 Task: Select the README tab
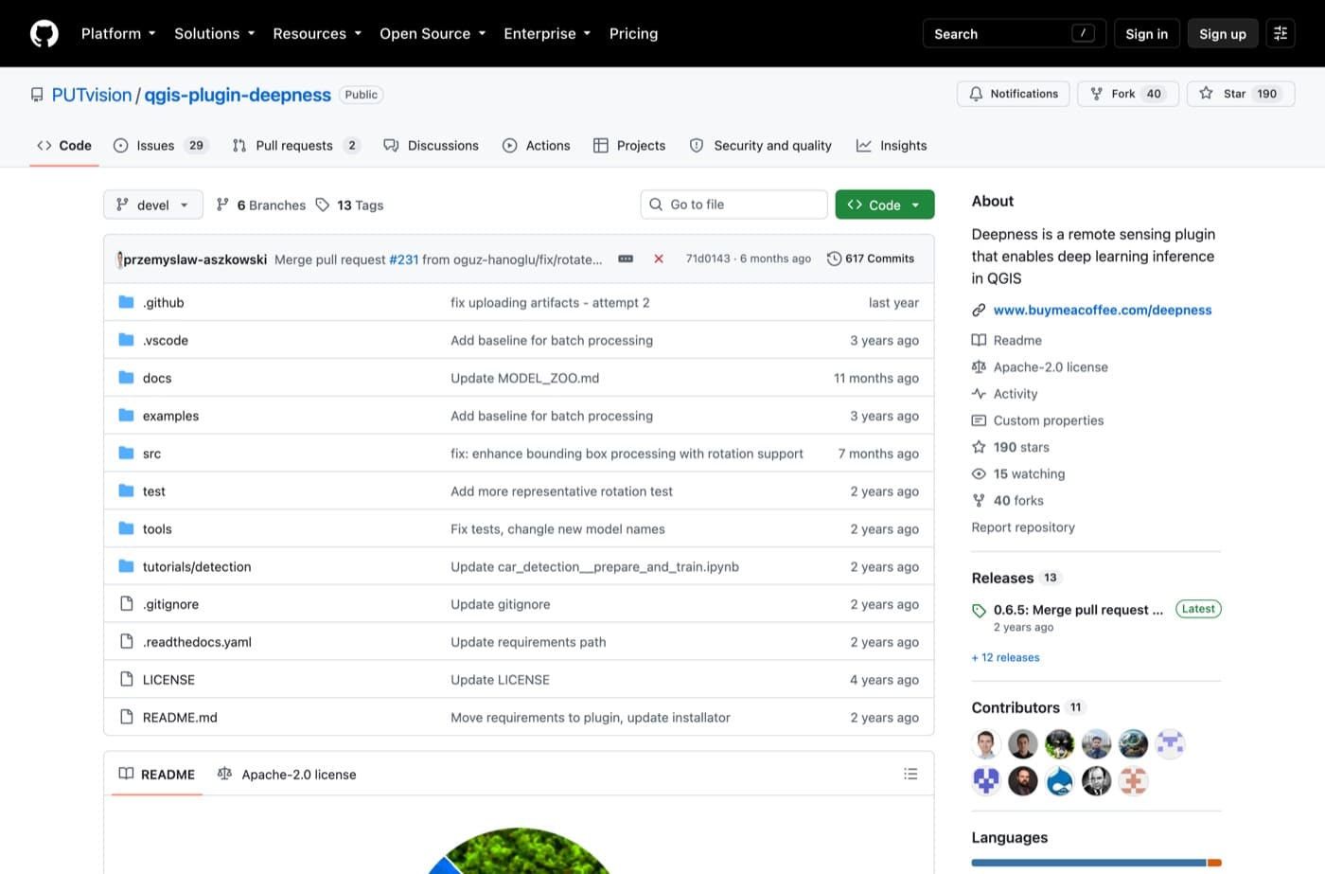(x=157, y=775)
